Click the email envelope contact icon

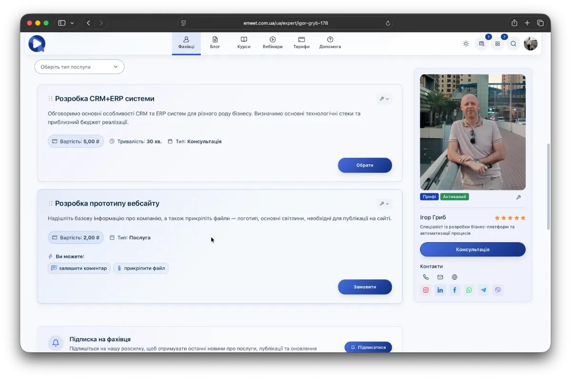440,277
